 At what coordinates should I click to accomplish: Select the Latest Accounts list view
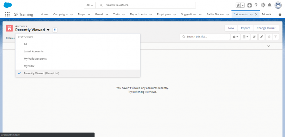point(78,51)
